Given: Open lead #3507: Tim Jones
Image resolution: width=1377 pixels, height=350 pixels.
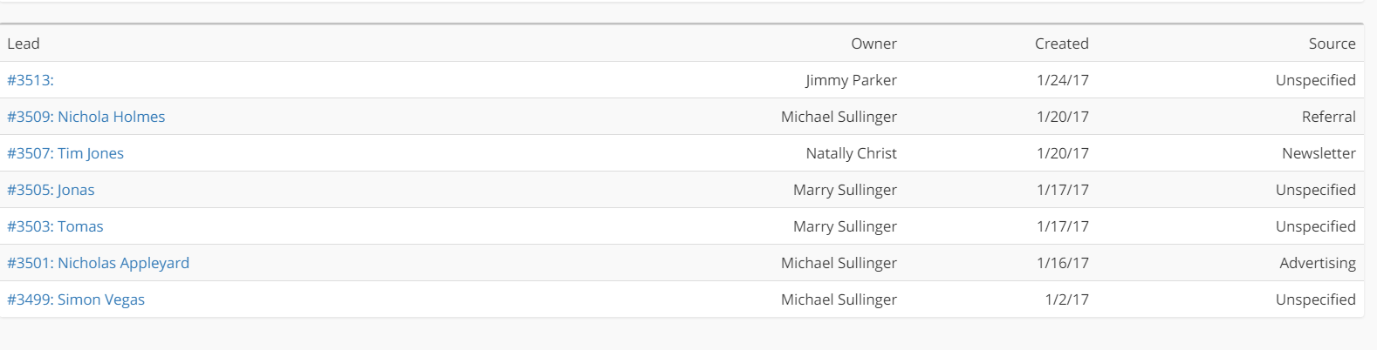Looking at the screenshot, I should (65, 153).
